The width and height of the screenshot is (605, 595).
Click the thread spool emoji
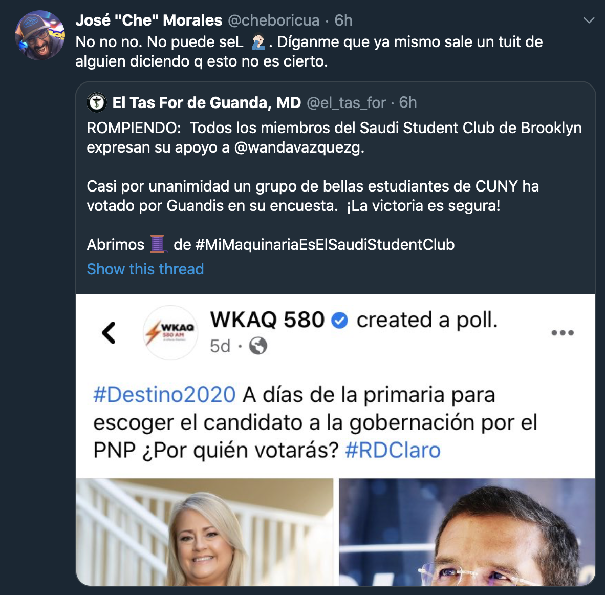point(158,244)
